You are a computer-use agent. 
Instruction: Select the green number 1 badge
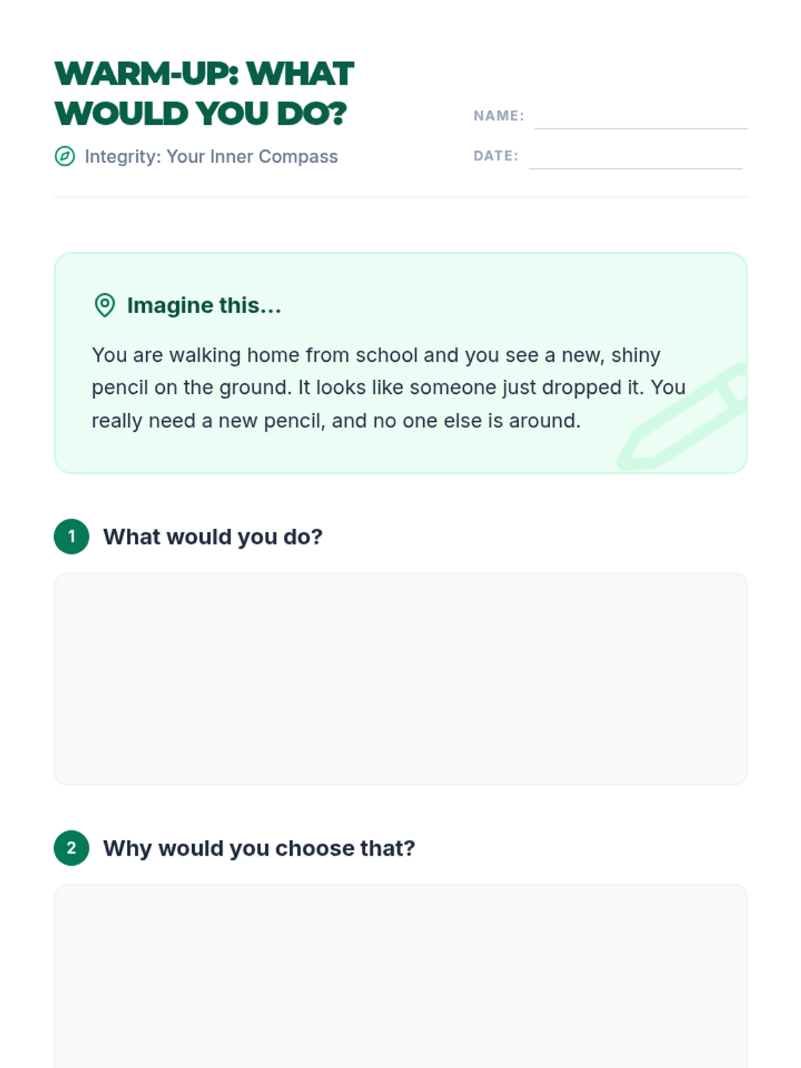[71, 536]
